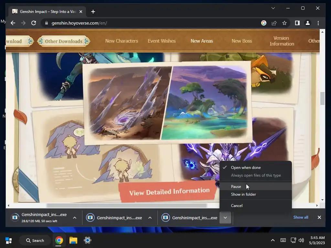Click Show all downloads link

301,217
